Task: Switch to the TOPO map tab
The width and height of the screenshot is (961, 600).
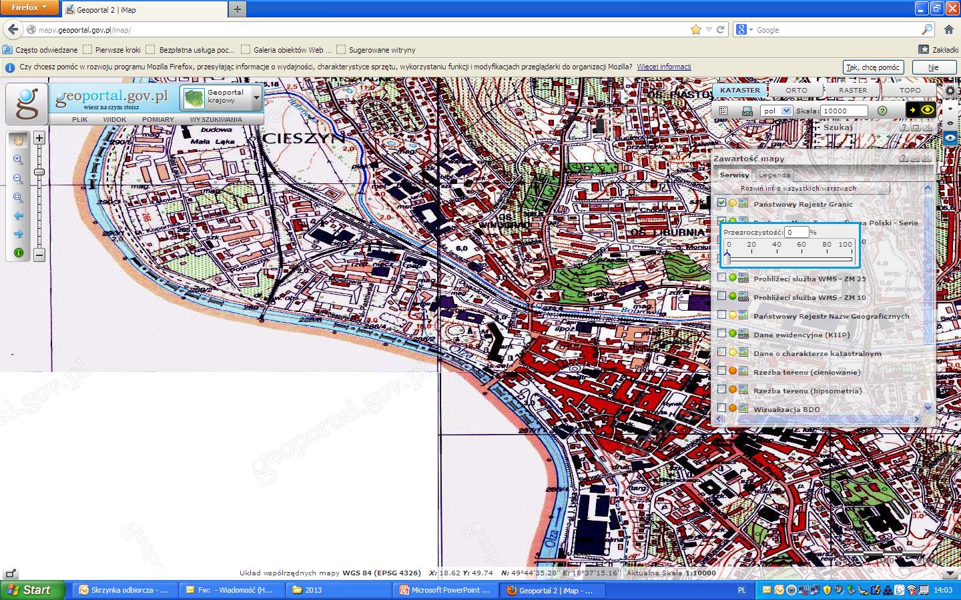Action: [910, 90]
